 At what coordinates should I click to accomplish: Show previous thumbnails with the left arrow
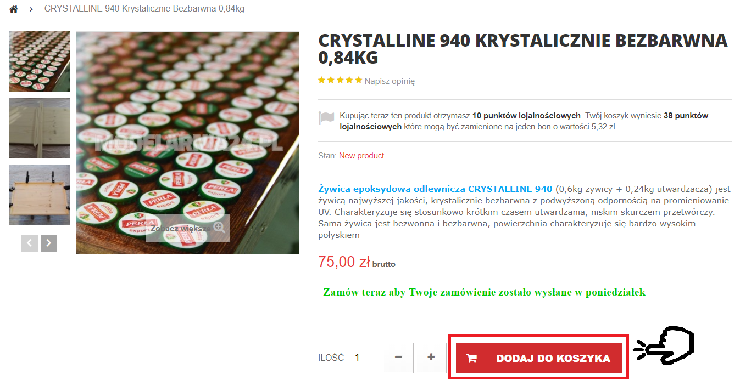tap(30, 243)
